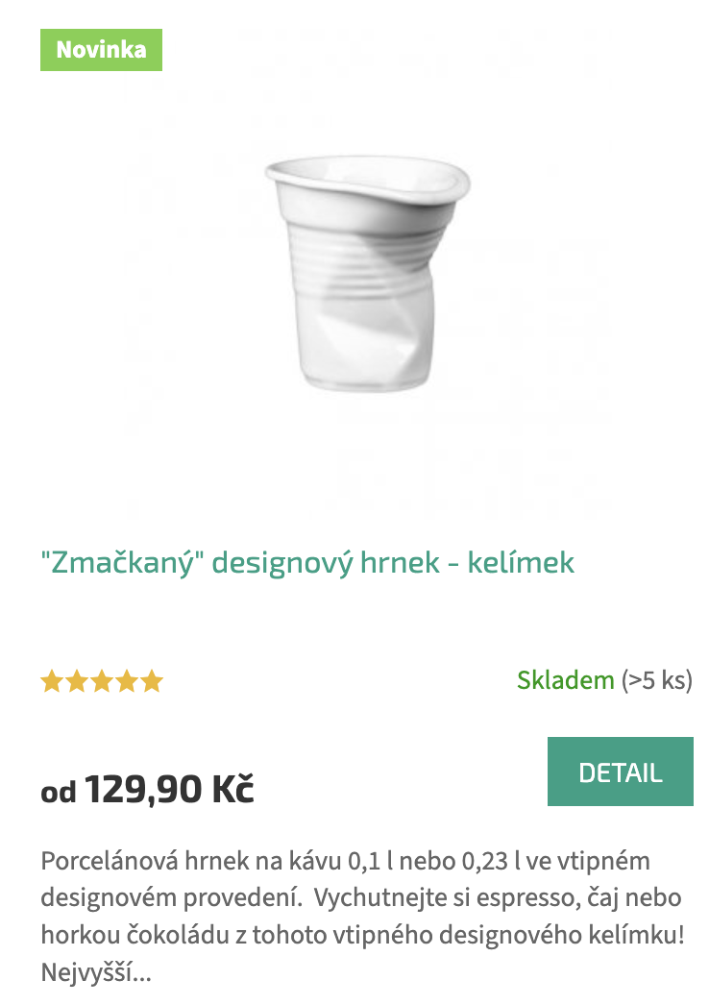Click description line starting "designovém provedení"

pos(361,898)
